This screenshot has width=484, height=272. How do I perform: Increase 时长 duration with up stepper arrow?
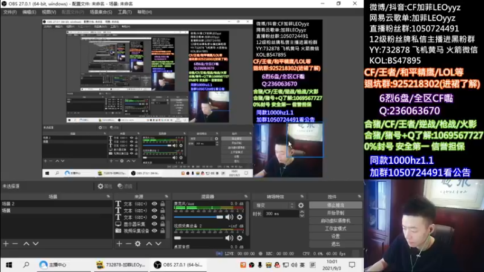[x=302, y=212]
